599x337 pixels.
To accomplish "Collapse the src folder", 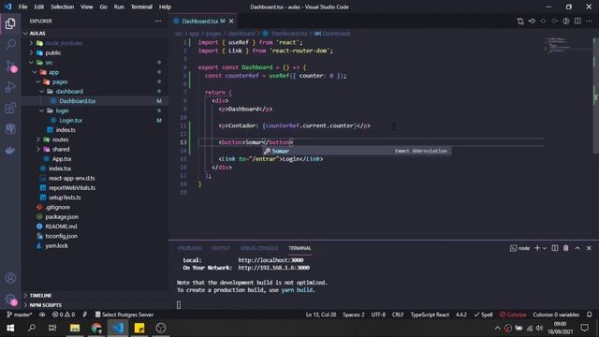I will [x=31, y=63].
